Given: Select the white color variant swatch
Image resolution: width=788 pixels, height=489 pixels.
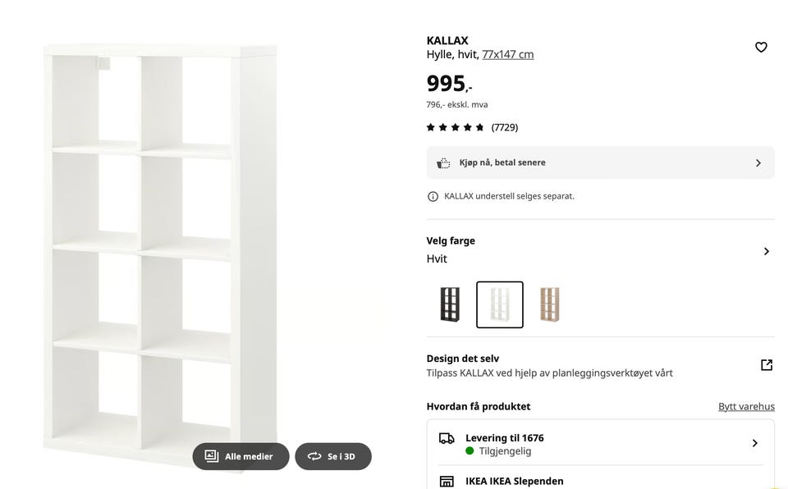Looking at the screenshot, I should click(x=500, y=304).
